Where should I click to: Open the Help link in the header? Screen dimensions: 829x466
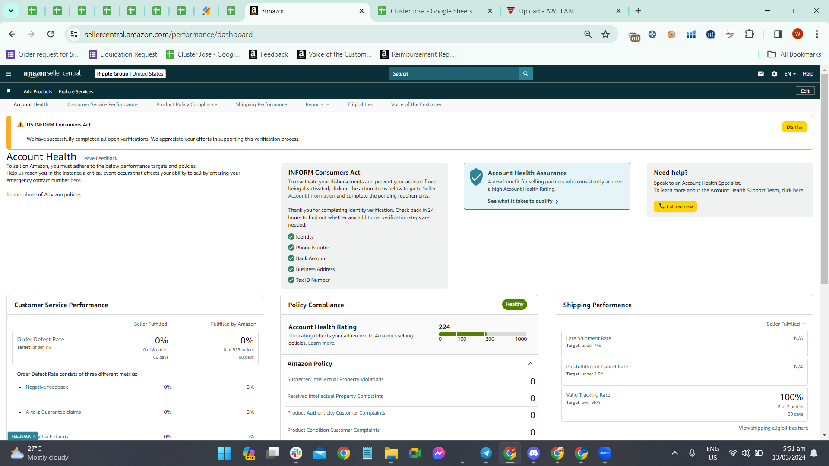click(808, 74)
